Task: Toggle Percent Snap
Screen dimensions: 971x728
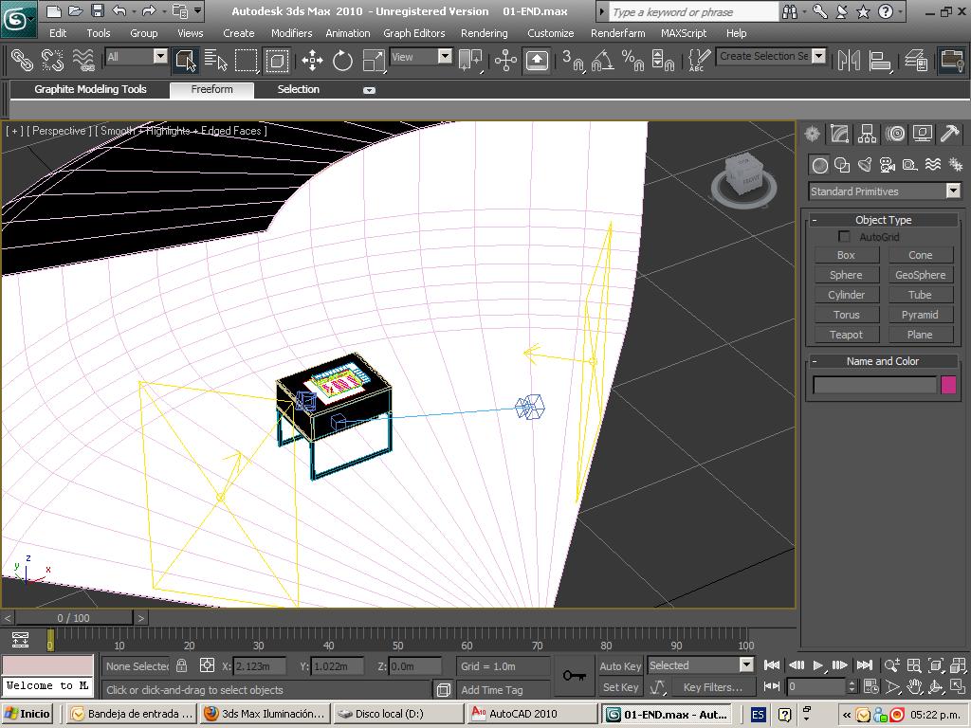Action: 632,60
